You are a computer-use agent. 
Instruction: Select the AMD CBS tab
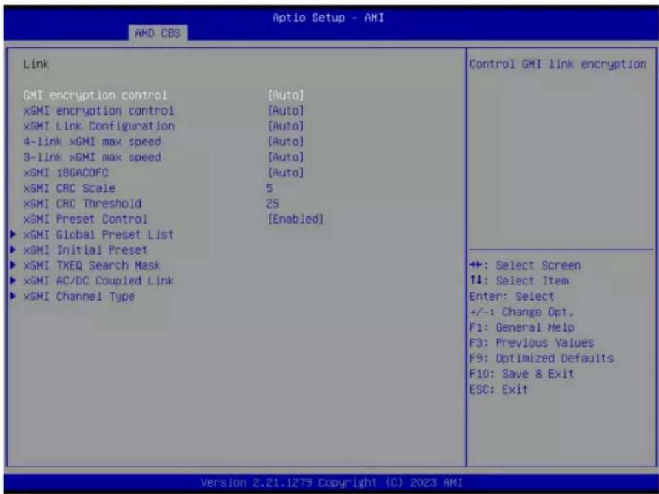tap(158, 33)
